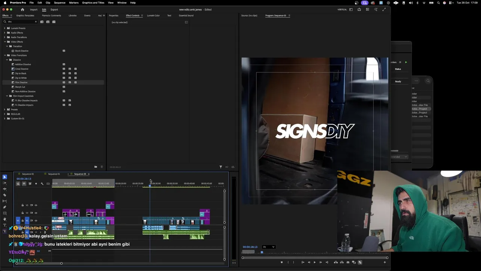481x271 pixels.
Task: Collapse the Film Impact Essentials folder
Action: 7,96
